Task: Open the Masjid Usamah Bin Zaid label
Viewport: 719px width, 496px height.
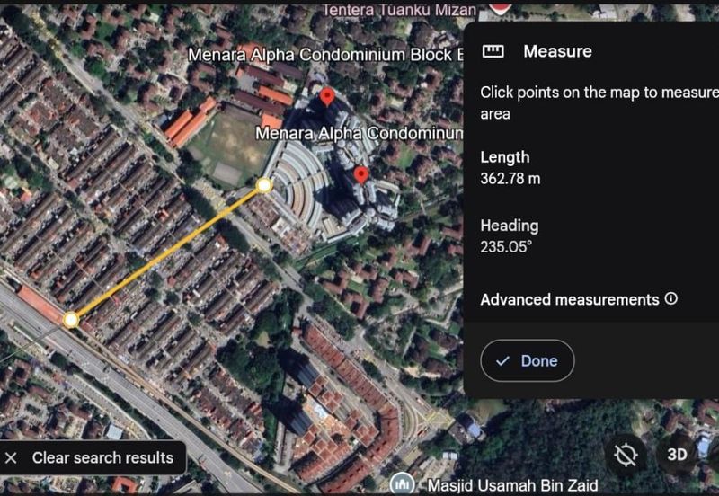Action: pos(512,485)
